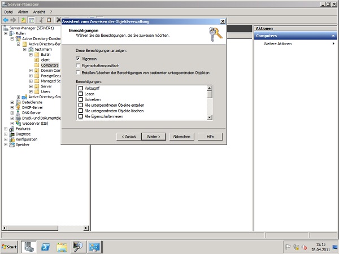Collapse the test.intern domain node
This screenshot has width=339, height=254.
click(25, 50)
